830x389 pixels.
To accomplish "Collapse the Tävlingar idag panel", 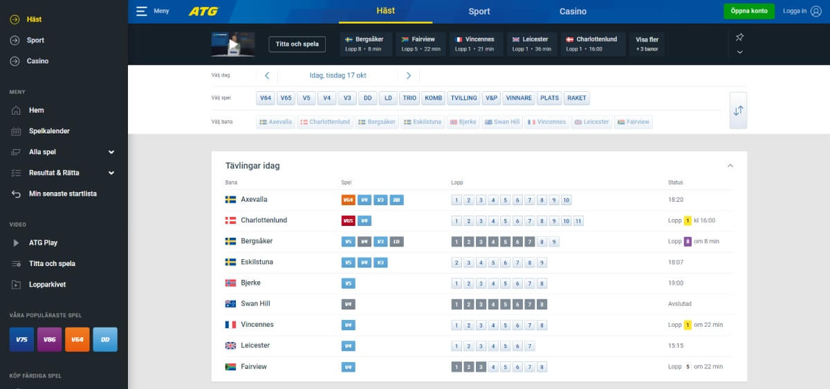I will point(730,166).
